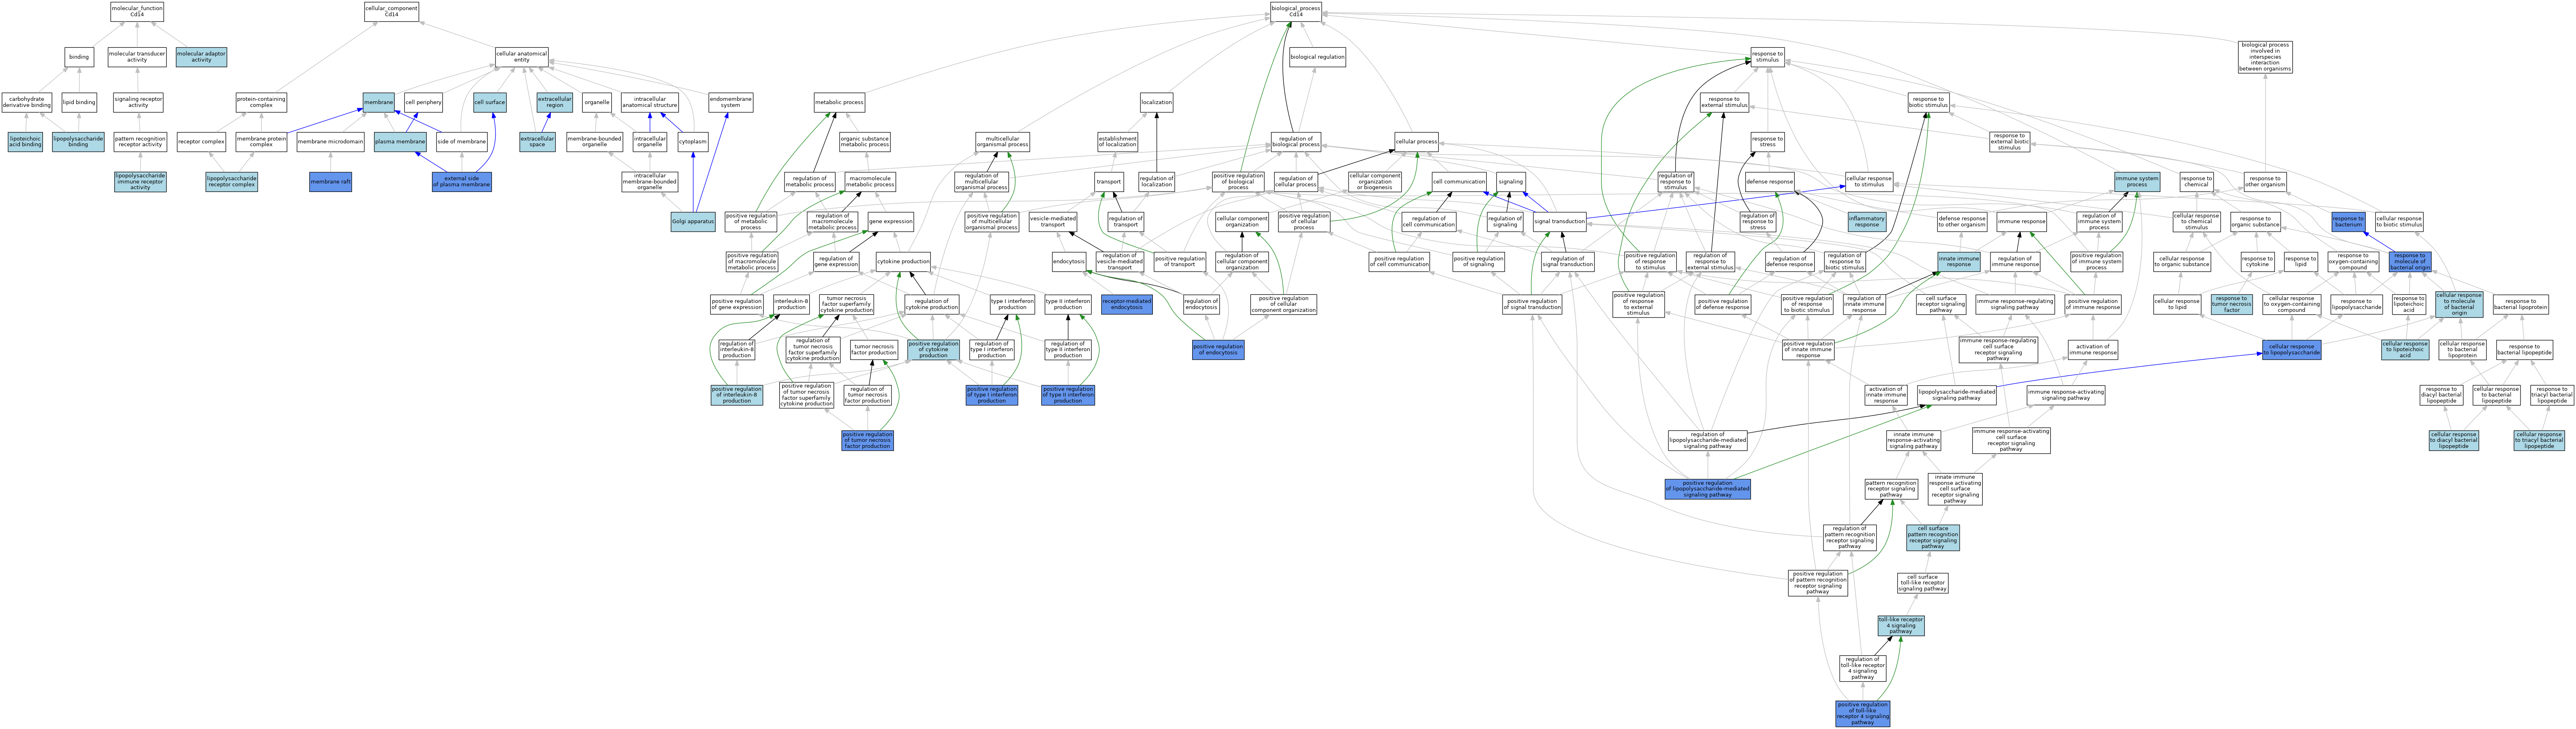
Task: Click 'cellular response to lipoteichoic acid' node
Action: click(x=2405, y=350)
